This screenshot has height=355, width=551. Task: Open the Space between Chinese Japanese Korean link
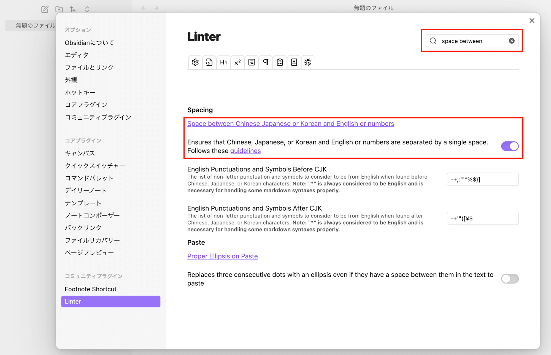(291, 124)
